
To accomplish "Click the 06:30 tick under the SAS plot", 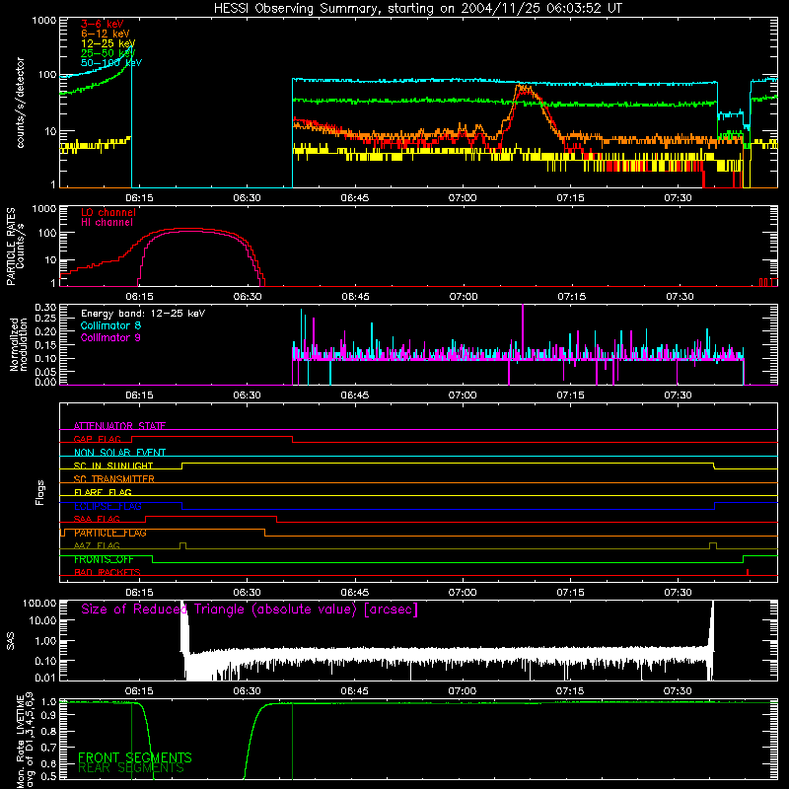I will pos(248,691).
